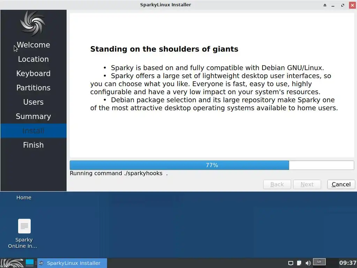
Task: Open the clipboard tray icon
Action: pyautogui.click(x=299, y=263)
